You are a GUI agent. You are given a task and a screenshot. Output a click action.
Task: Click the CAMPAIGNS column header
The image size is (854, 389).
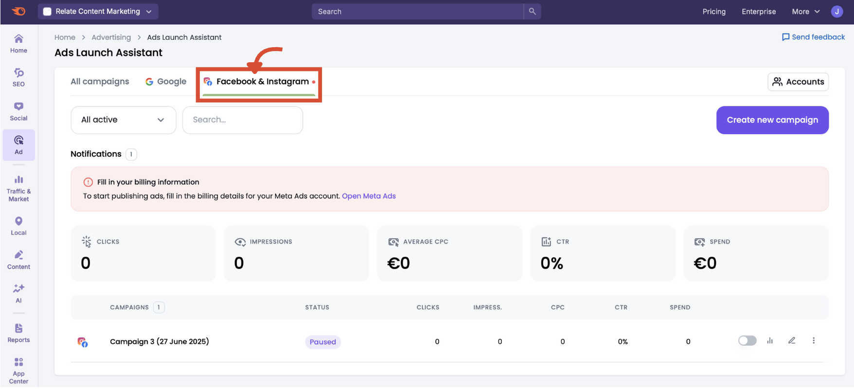pos(129,307)
